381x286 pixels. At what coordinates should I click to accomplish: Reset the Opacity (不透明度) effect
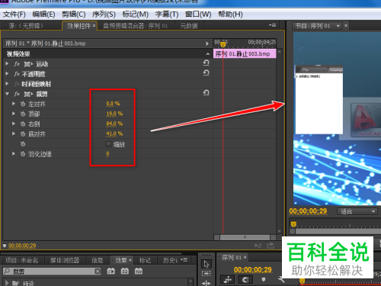coord(207,73)
